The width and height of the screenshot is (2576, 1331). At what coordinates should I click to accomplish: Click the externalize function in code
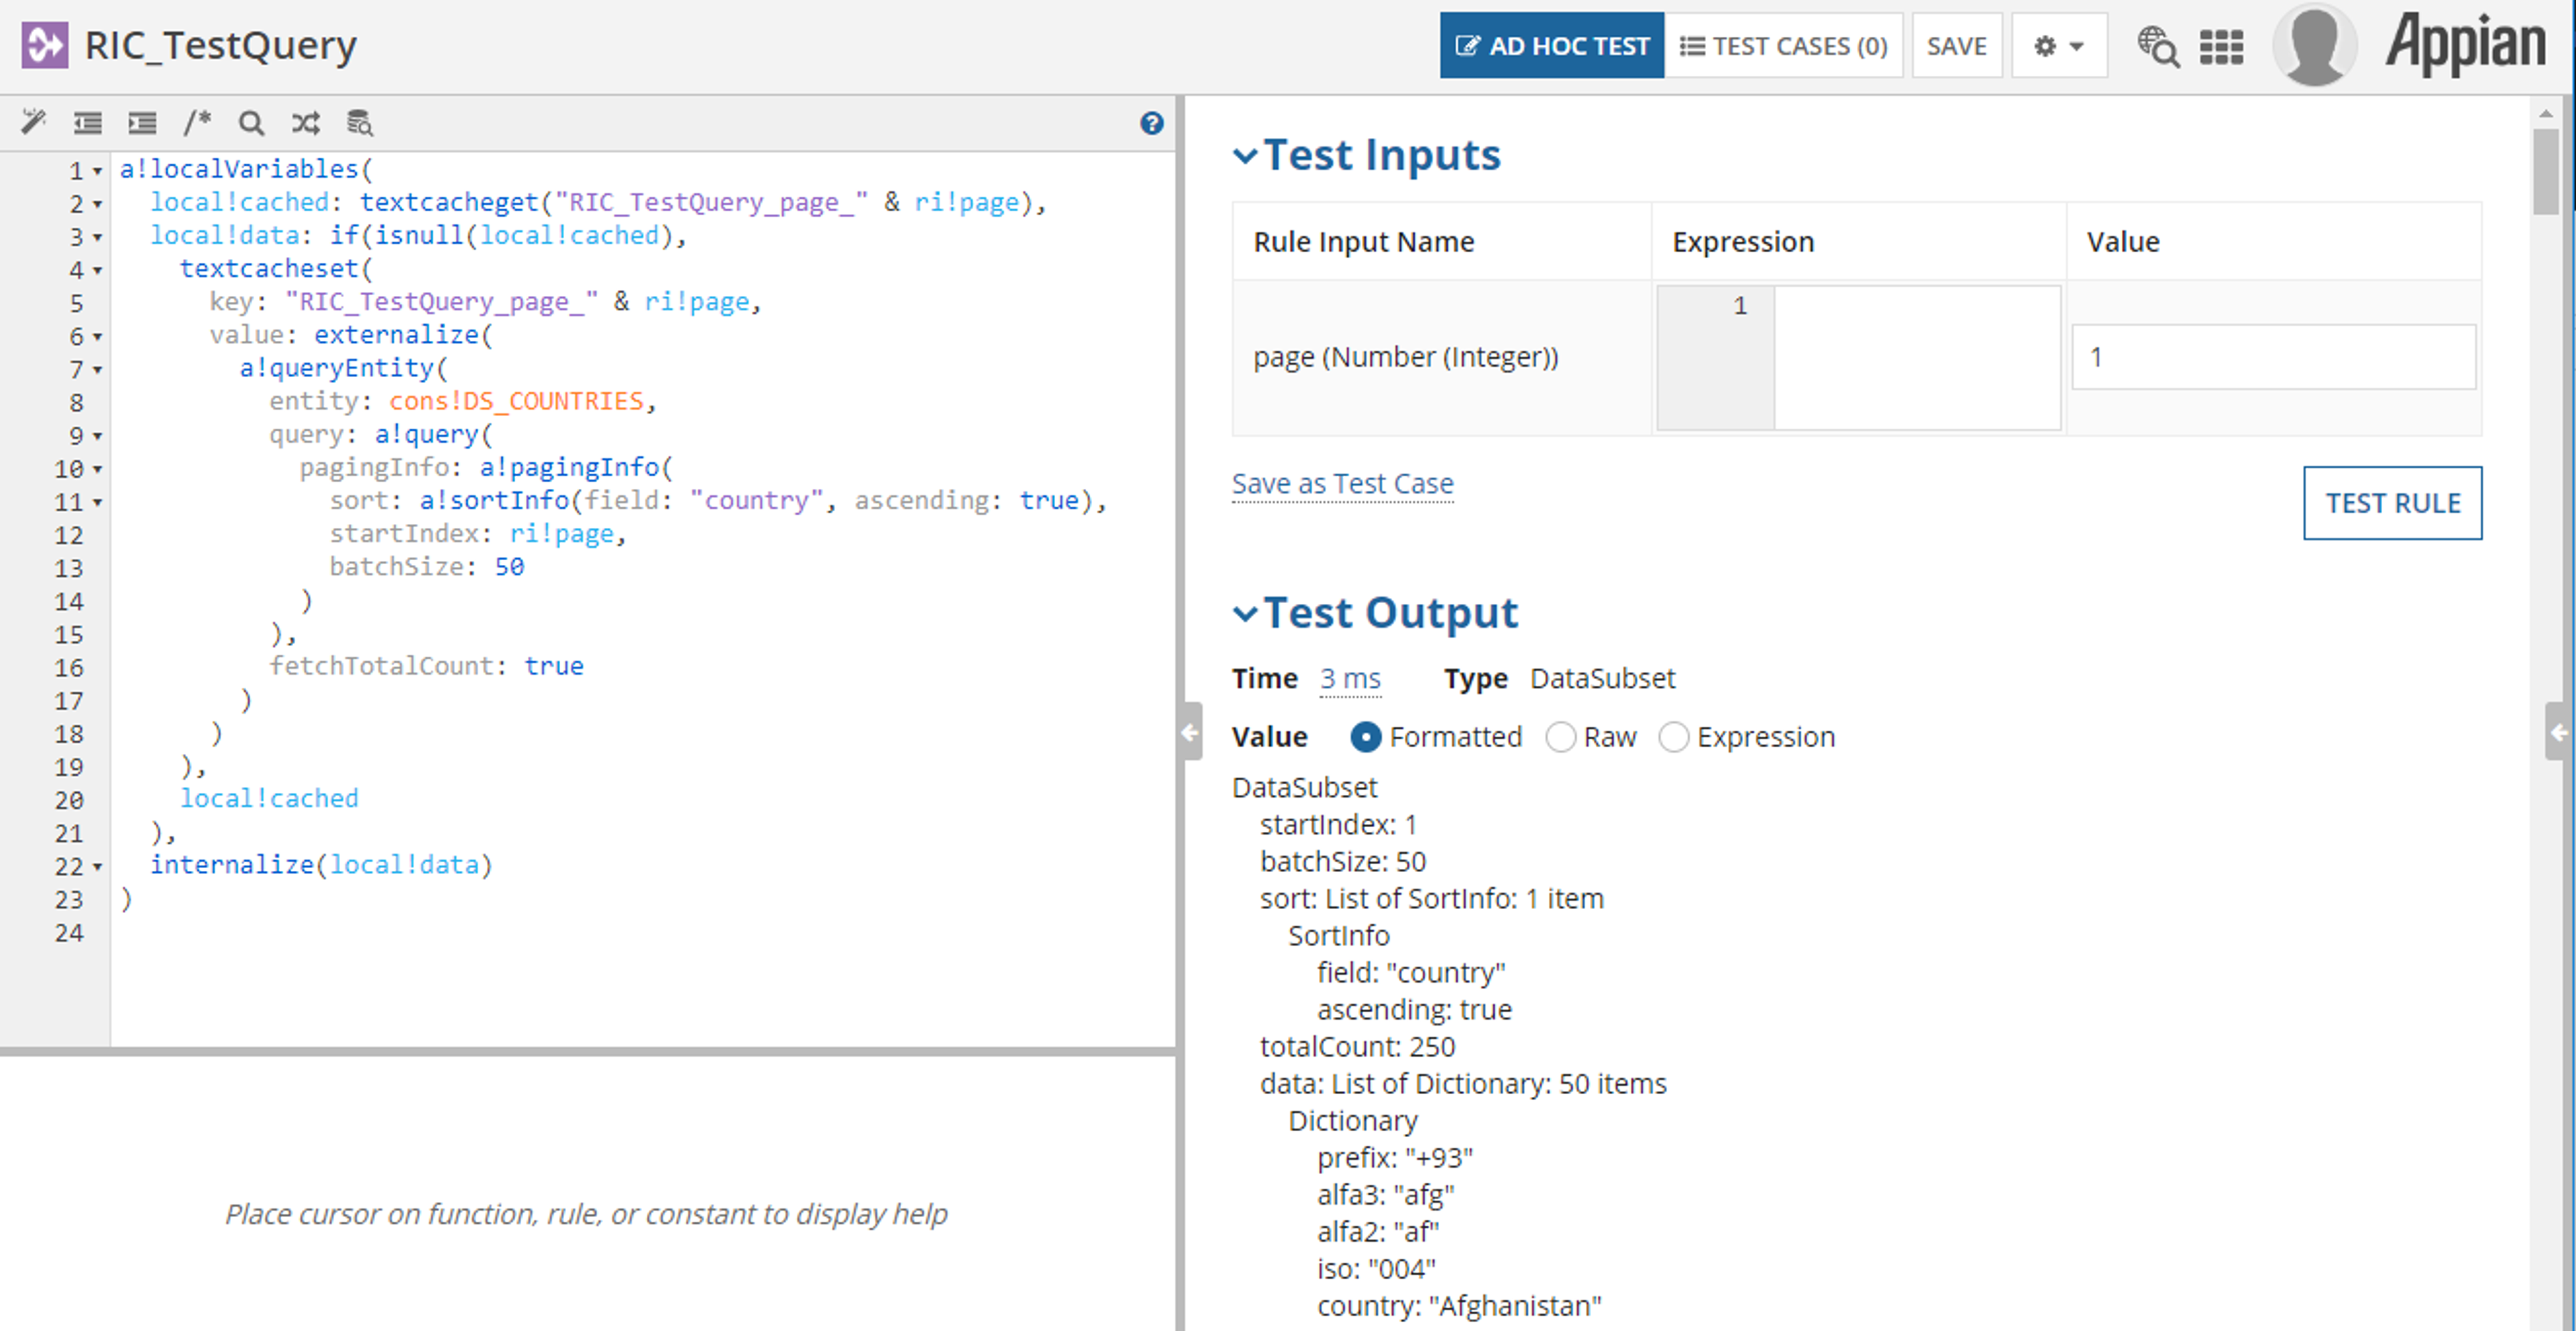pyautogui.click(x=396, y=335)
